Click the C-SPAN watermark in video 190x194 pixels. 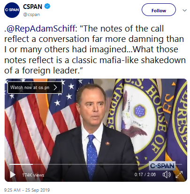click(x=162, y=166)
